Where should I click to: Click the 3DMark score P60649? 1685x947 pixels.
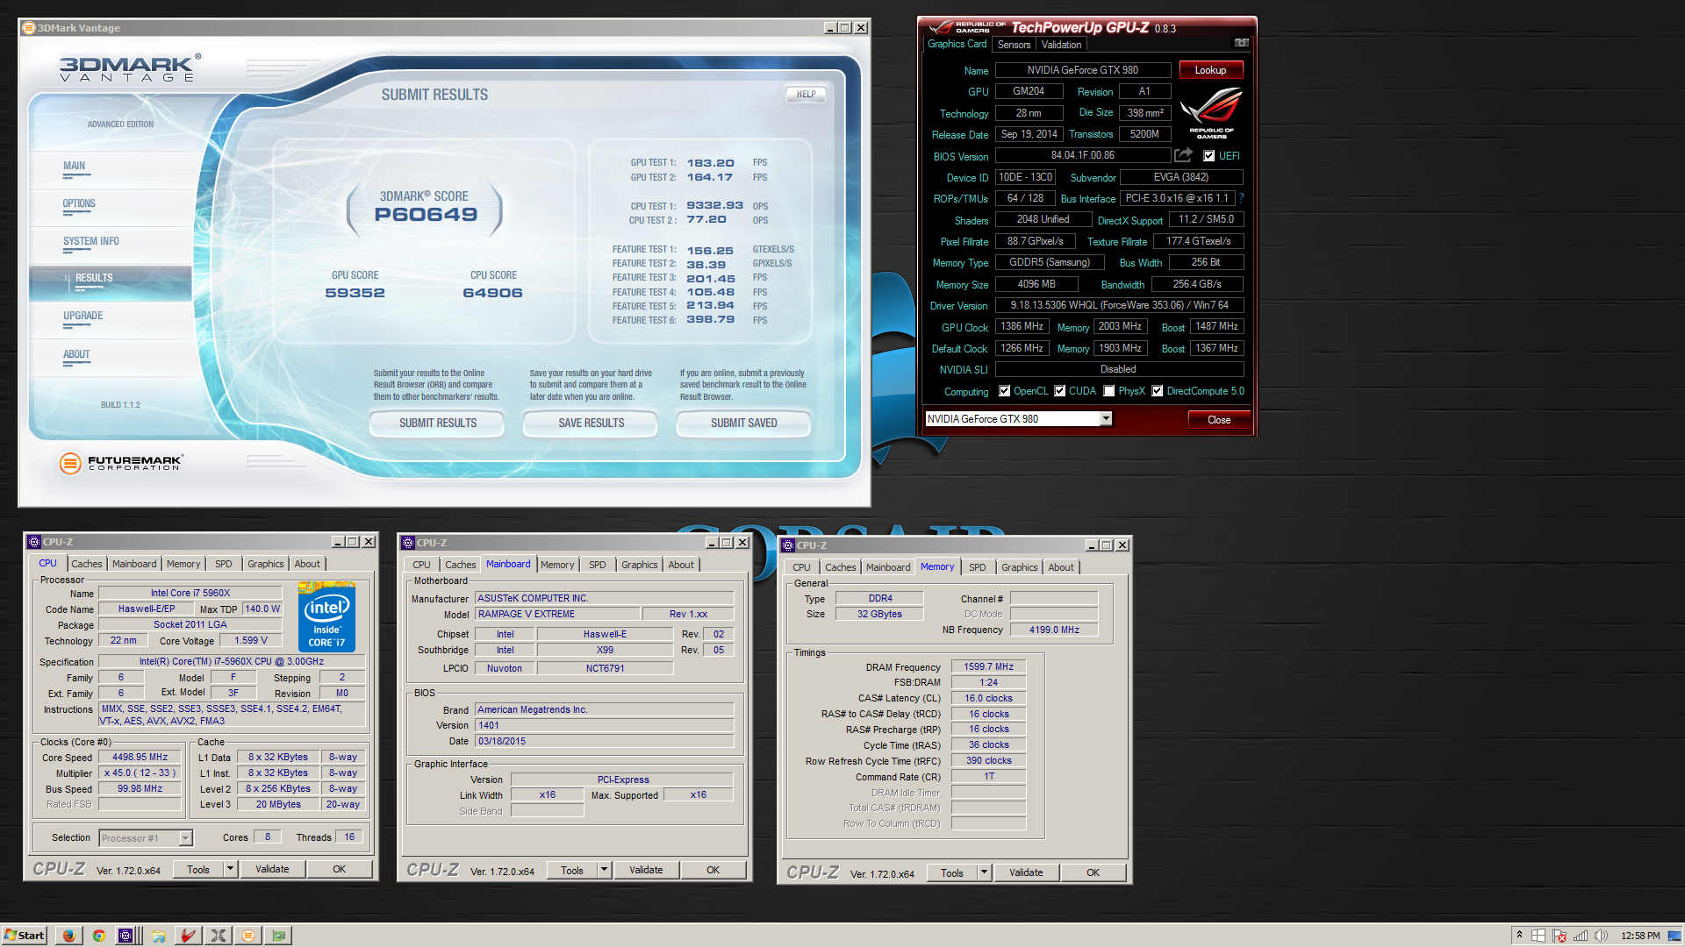click(426, 215)
